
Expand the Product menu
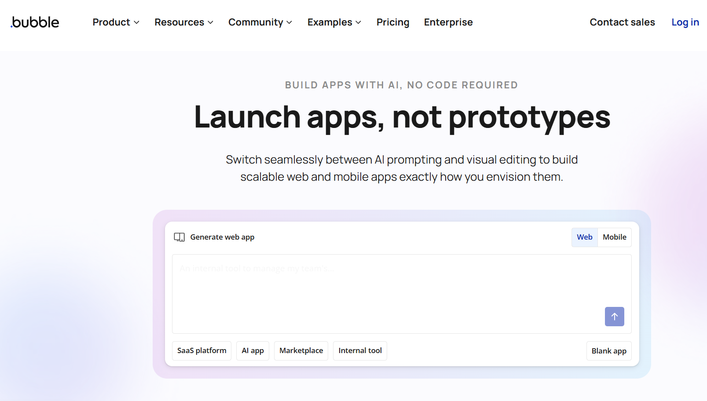click(116, 22)
